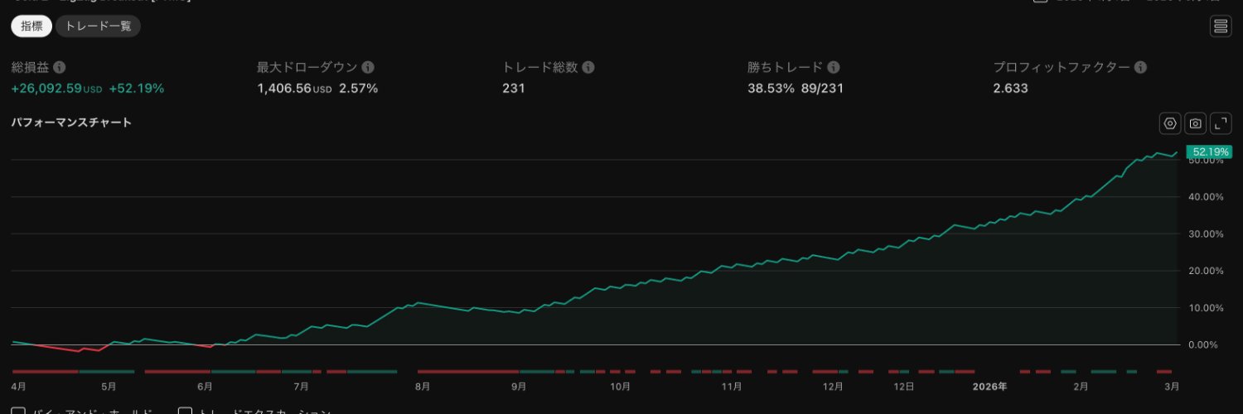Show info for プロフィットファクター
The height and width of the screenshot is (414, 1243).
1140,68
